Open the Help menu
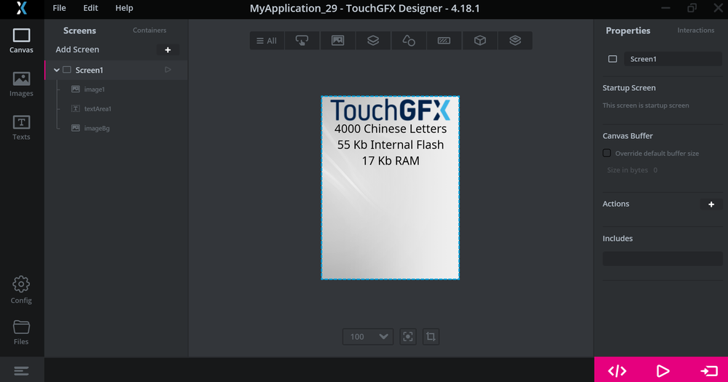 (124, 8)
